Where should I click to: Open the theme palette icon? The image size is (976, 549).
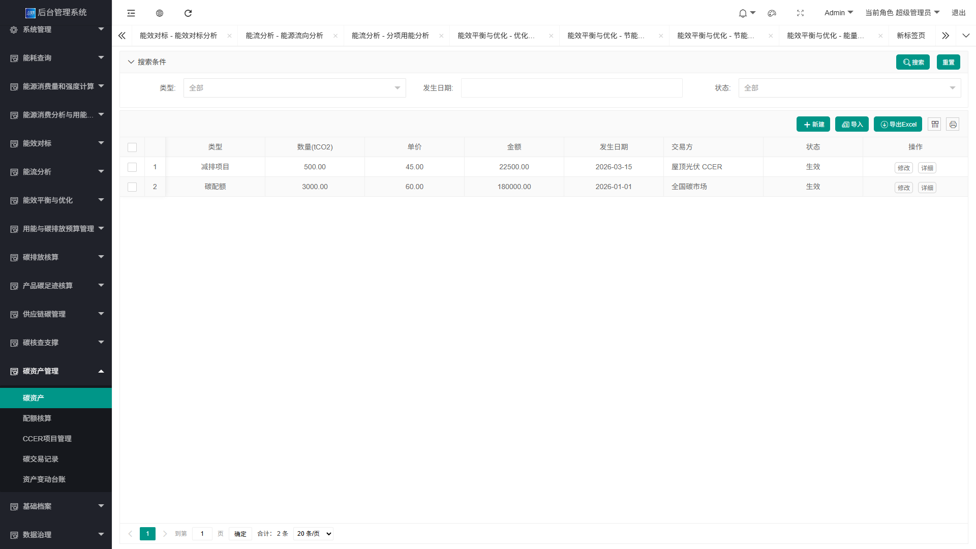click(x=772, y=13)
